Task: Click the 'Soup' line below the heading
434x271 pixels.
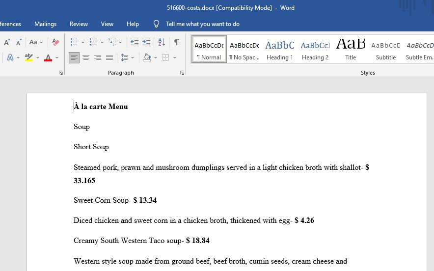Action: (81, 127)
